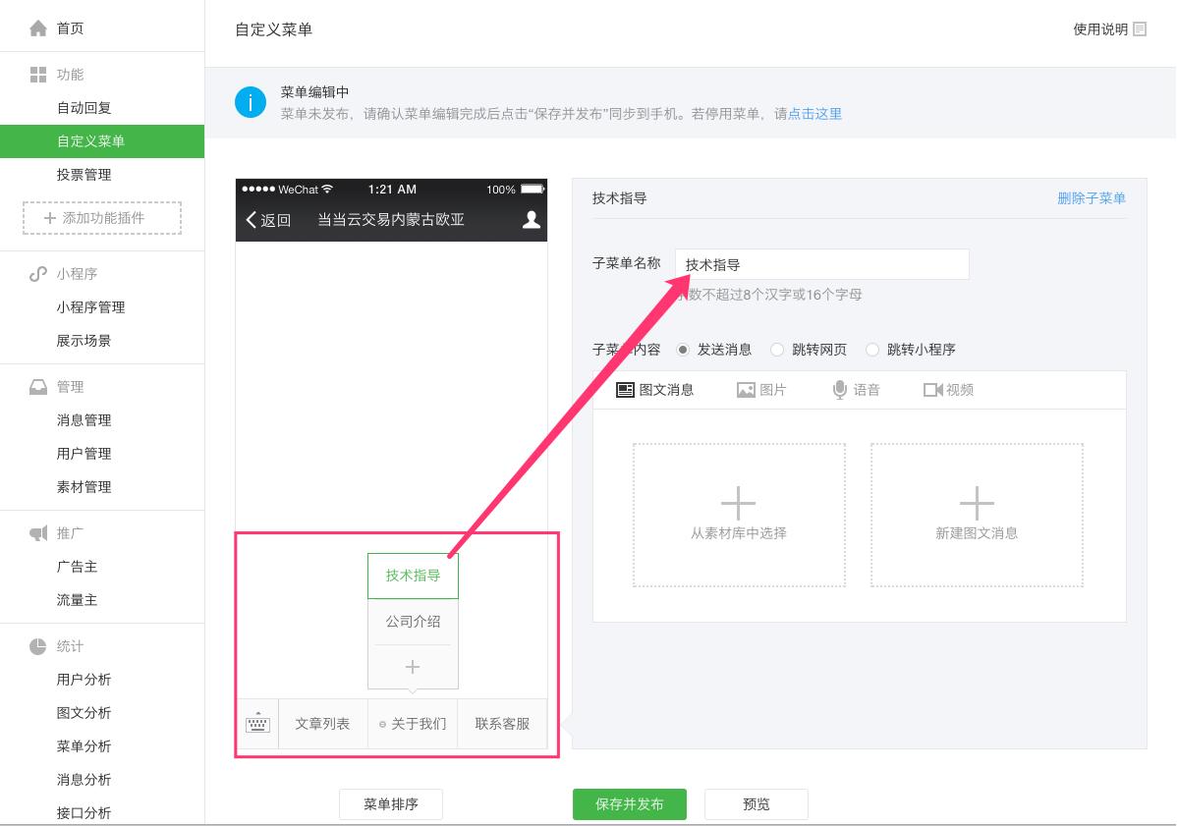
Task: Click the 删除子菜单 link
Action: pyautogui.click(x=1091, y=197)
